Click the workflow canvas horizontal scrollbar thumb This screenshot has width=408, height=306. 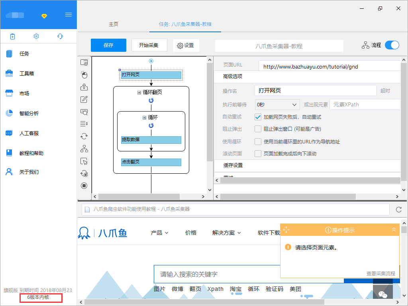pyautogui.click(x=139, y=197)
